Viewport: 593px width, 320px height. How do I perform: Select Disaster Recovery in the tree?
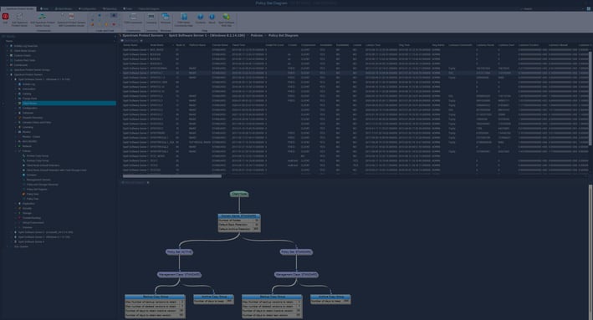tap(33, 118)
